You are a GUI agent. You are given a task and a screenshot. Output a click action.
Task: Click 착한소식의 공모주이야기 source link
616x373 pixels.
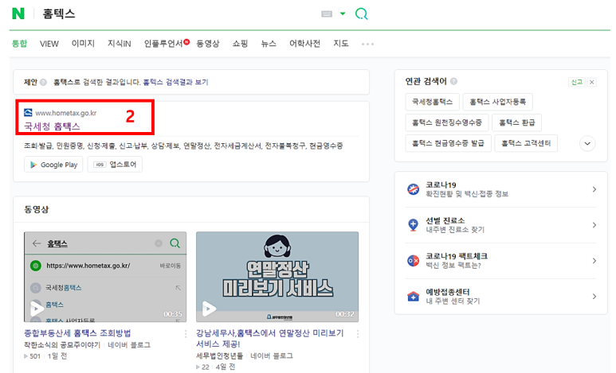[x=62, y=344]
